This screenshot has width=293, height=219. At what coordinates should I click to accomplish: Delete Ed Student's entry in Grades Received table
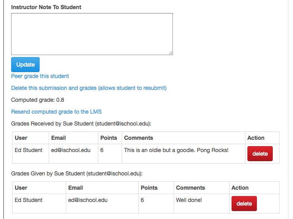260,154
